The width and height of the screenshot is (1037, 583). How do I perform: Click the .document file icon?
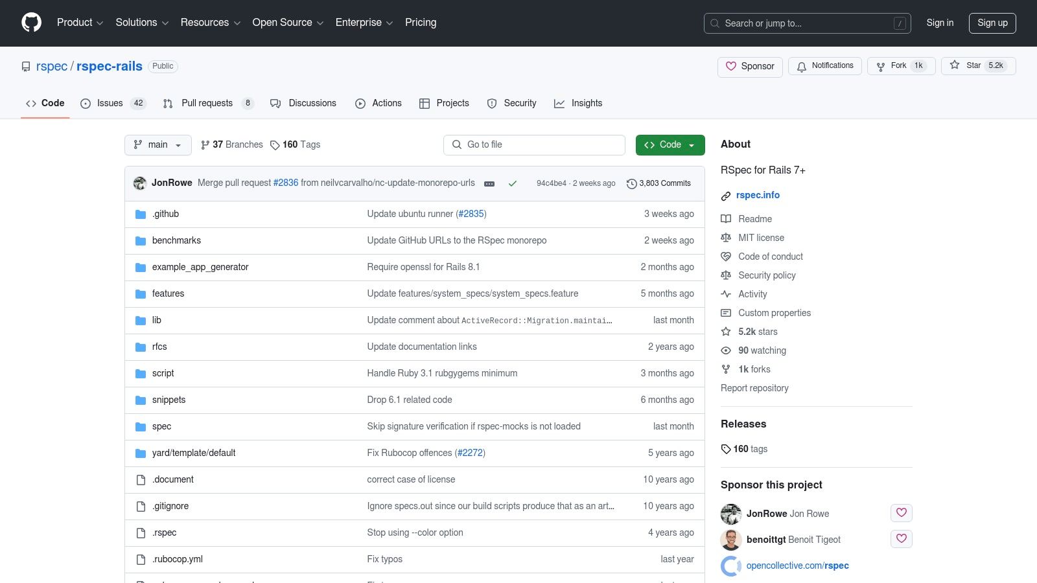pos(141,480)
